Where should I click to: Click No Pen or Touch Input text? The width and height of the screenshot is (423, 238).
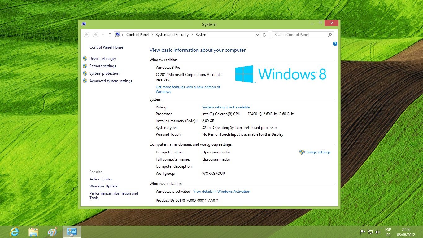[x=243, y=134]
